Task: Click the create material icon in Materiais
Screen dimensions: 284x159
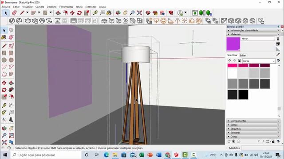Action: coord(278,44)
